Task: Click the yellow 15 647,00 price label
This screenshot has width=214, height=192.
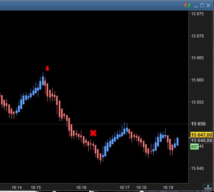Action: click(201, 135)
